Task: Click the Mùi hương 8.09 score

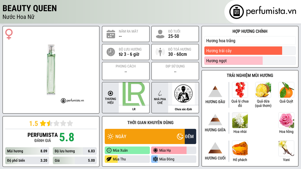Action: coord(27,151)
